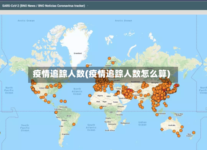Click the SARS-CoV-2 tracker map title
207x150 pixels.
43,6
